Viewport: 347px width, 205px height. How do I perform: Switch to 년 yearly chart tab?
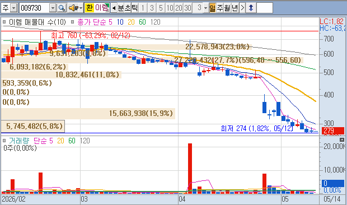pos(235,8)
